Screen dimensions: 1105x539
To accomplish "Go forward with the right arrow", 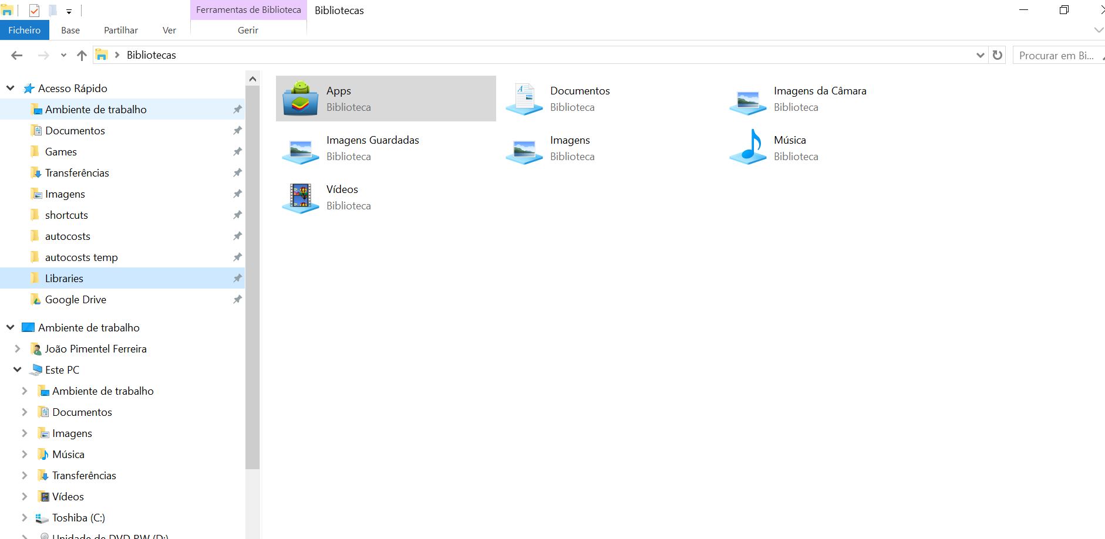I will [x=43, y=55].
